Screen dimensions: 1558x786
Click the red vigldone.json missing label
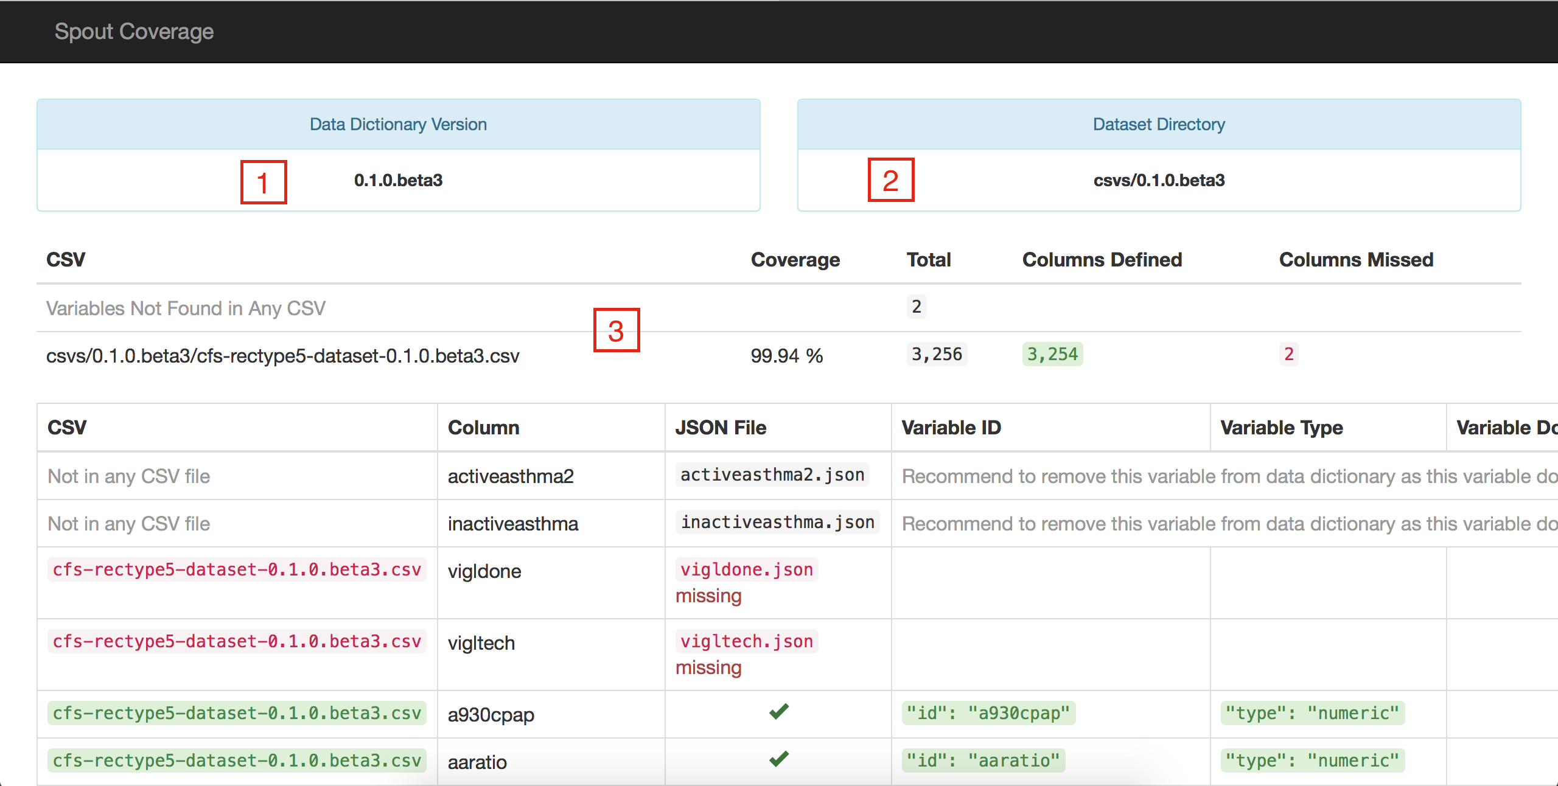747,569
